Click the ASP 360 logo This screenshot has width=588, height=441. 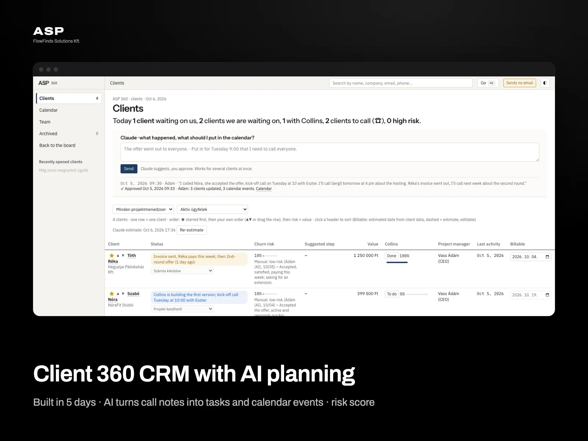pyautogui.click(x=48, y=83)
